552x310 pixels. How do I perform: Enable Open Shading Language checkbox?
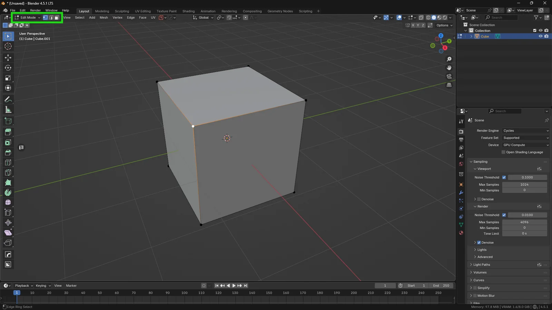(x=503, y=152)
